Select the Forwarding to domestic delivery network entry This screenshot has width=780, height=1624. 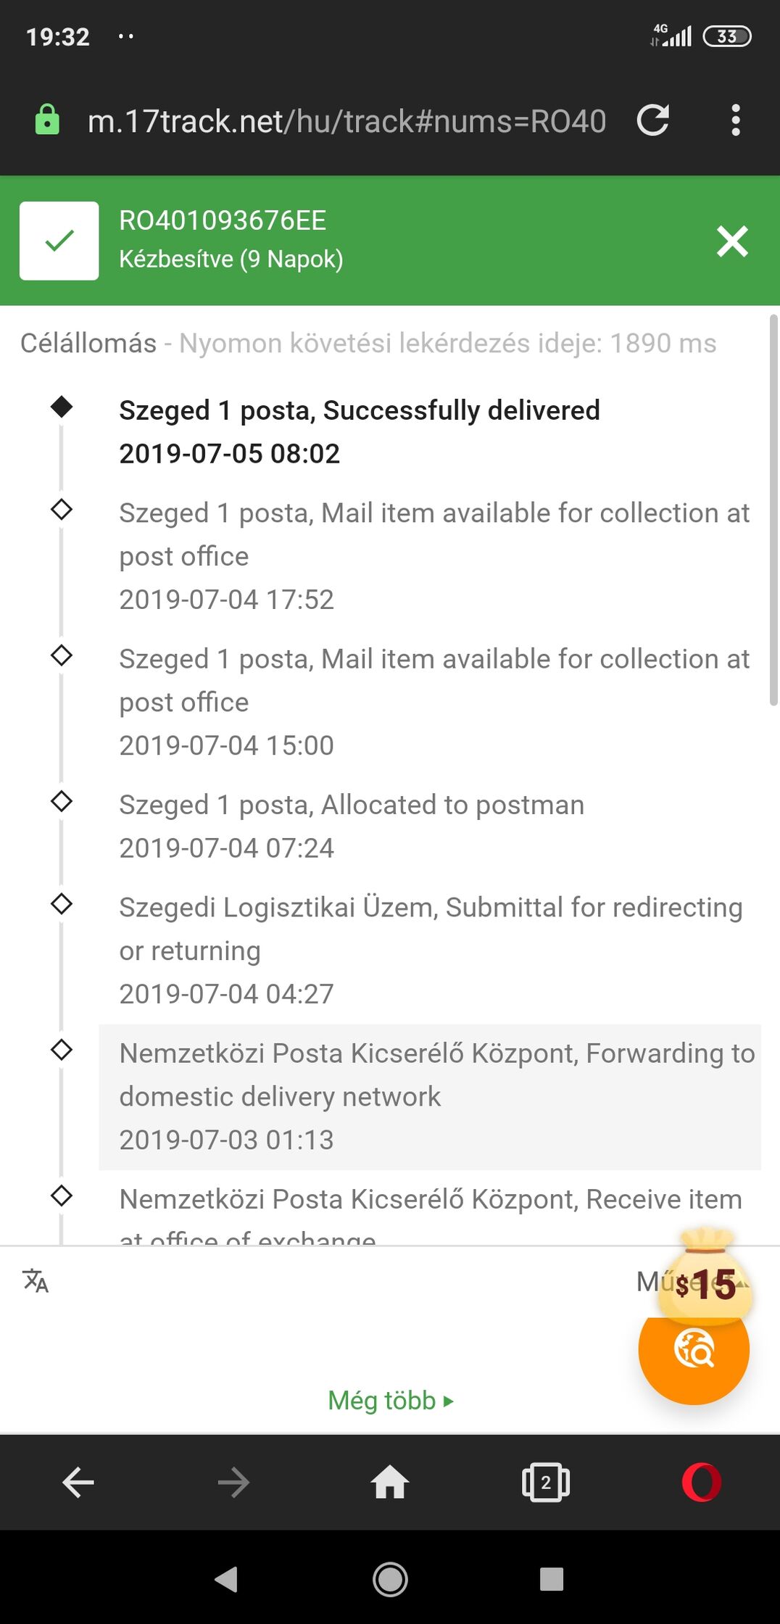point(430,1097)
